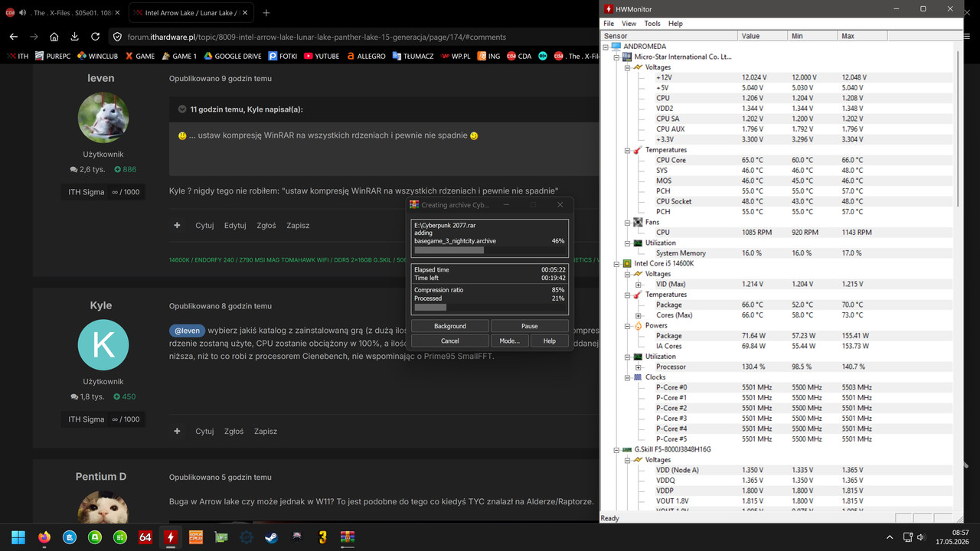The image size is (980, 551).
Task: Open the View menu in HWMonitor
Action: point(629,24)
